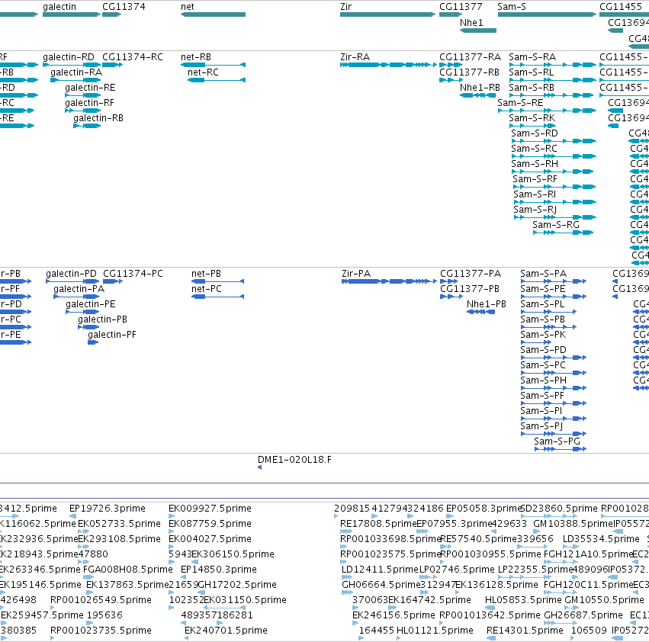The image size is (649, 642).
Task: Select EST EK240701.5prime
Action: point(188,638)
